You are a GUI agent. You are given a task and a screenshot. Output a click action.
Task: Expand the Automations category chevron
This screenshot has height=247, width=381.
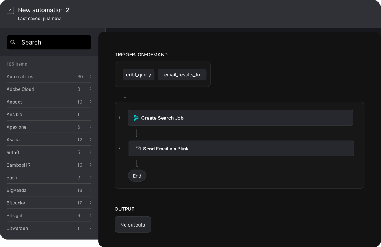pyautogui.click(x=91, y=76)
